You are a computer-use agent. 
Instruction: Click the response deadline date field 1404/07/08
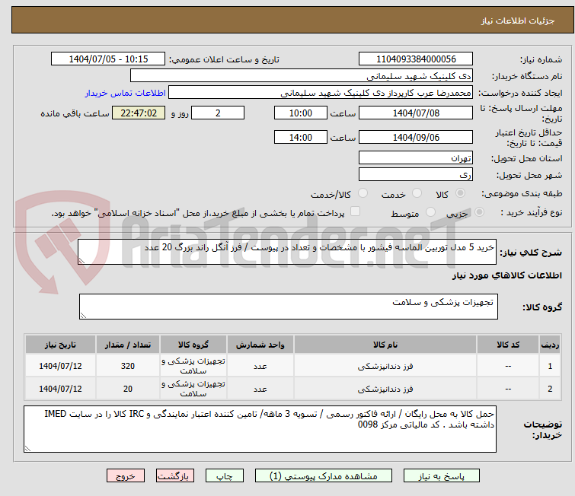click(416, 113)
